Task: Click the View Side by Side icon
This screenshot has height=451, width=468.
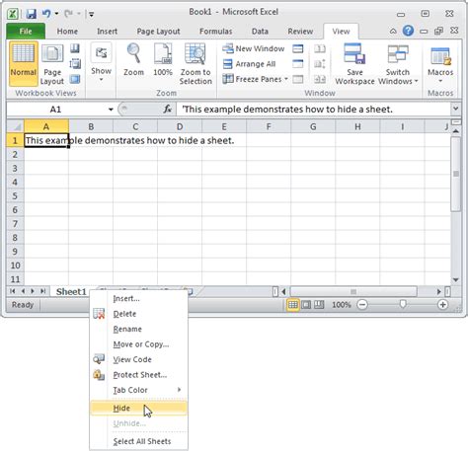Action: (x=320, y=48)
